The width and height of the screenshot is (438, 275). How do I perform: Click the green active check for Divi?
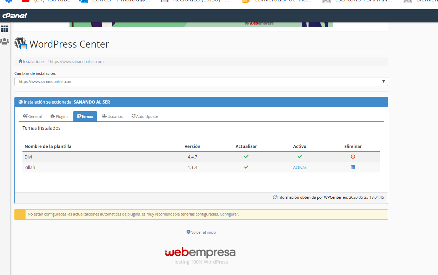pos(300,156)
